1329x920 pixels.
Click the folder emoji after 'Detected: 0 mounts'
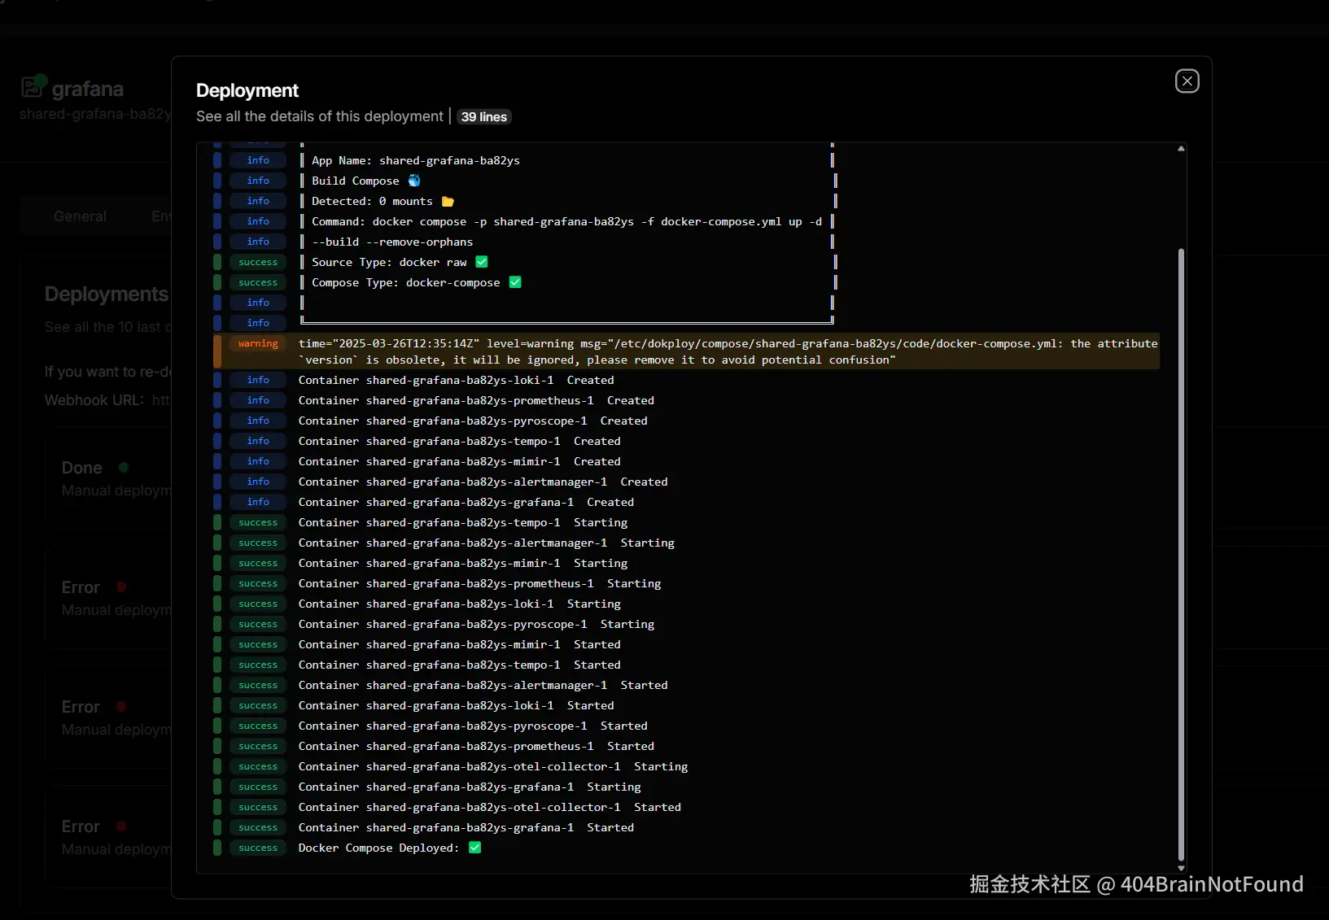pos(448,201)
